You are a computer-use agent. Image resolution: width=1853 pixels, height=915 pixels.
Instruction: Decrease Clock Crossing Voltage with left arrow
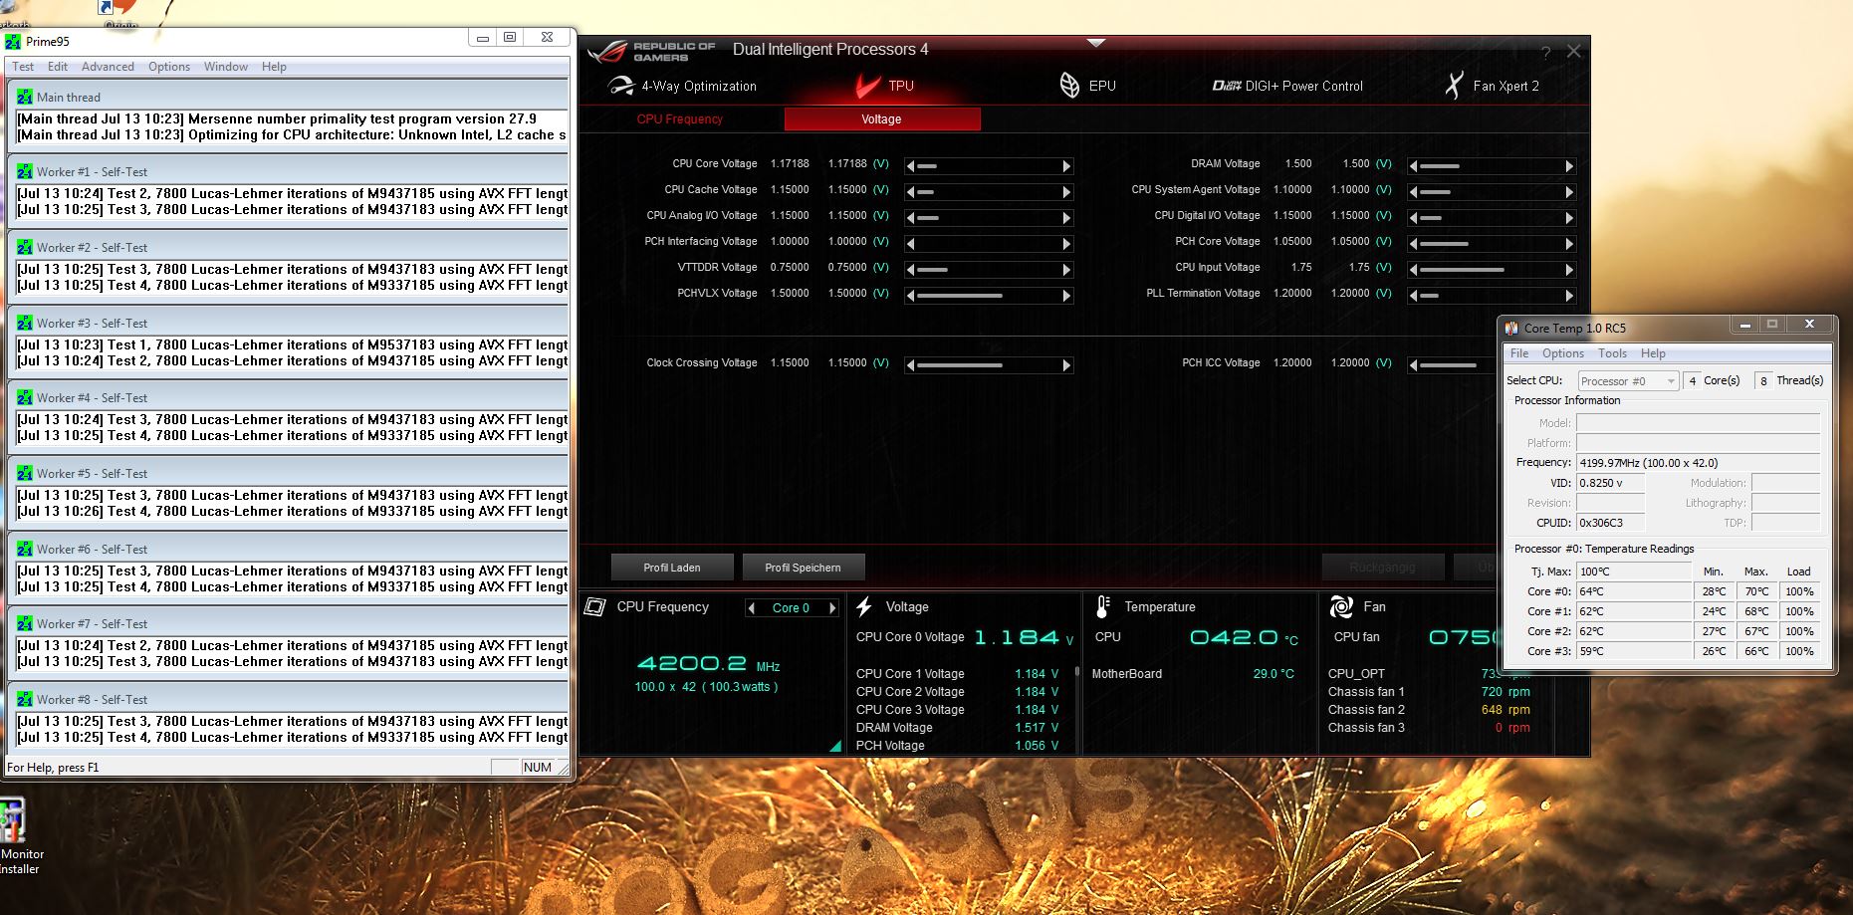click(910, 365)
